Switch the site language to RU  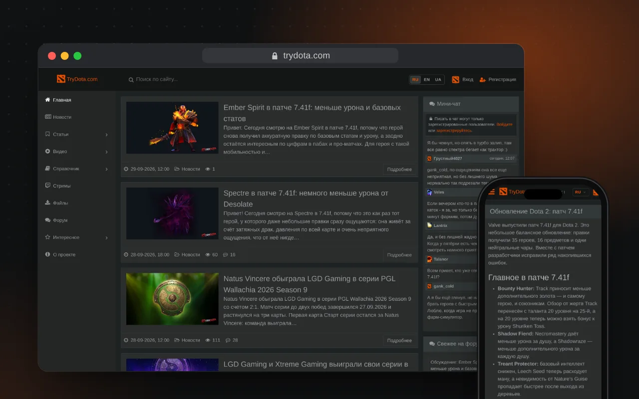pyautogui.click(x=415, y=80)
